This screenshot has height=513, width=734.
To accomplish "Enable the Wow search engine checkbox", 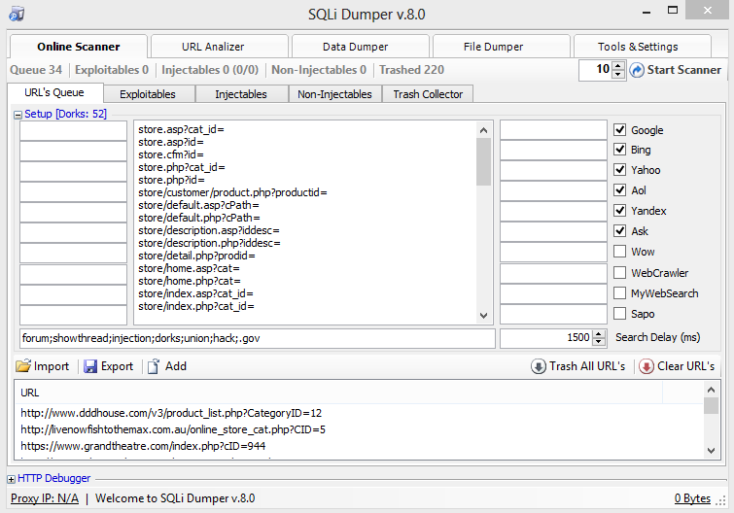I will [x=620, y=251].
